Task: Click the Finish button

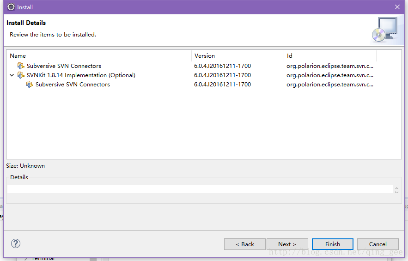Action: pos(333,244)
